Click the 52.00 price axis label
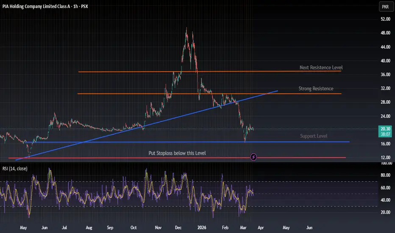Screen dimensions: 395x233 [385, 19]
